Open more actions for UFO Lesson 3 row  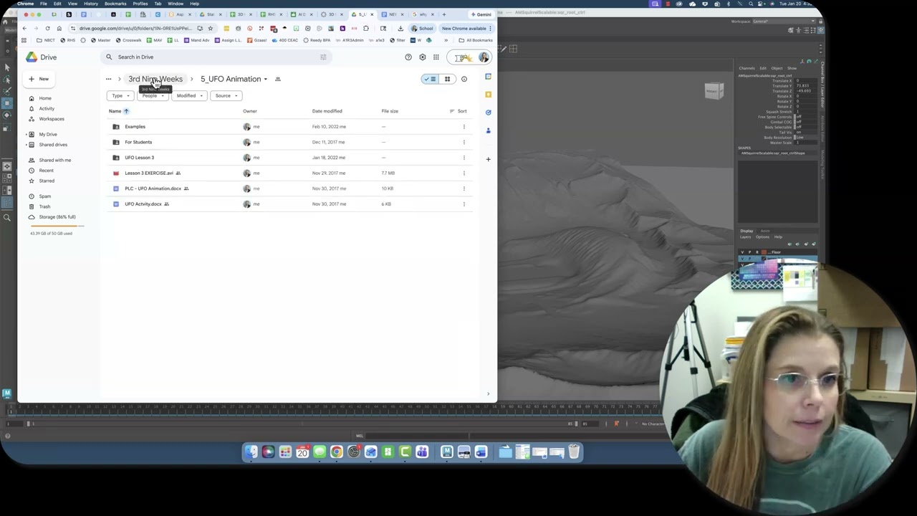(x=464, y=158)
